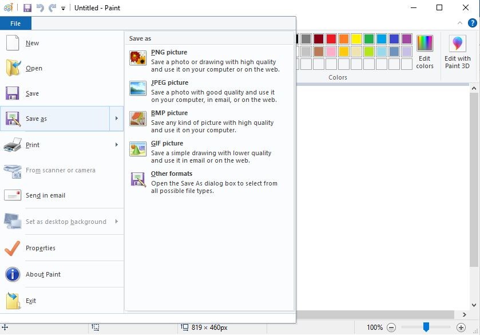Screen dimensions: 480x335
Task: Pick the bright red color swatch
Action: [331, 39]
